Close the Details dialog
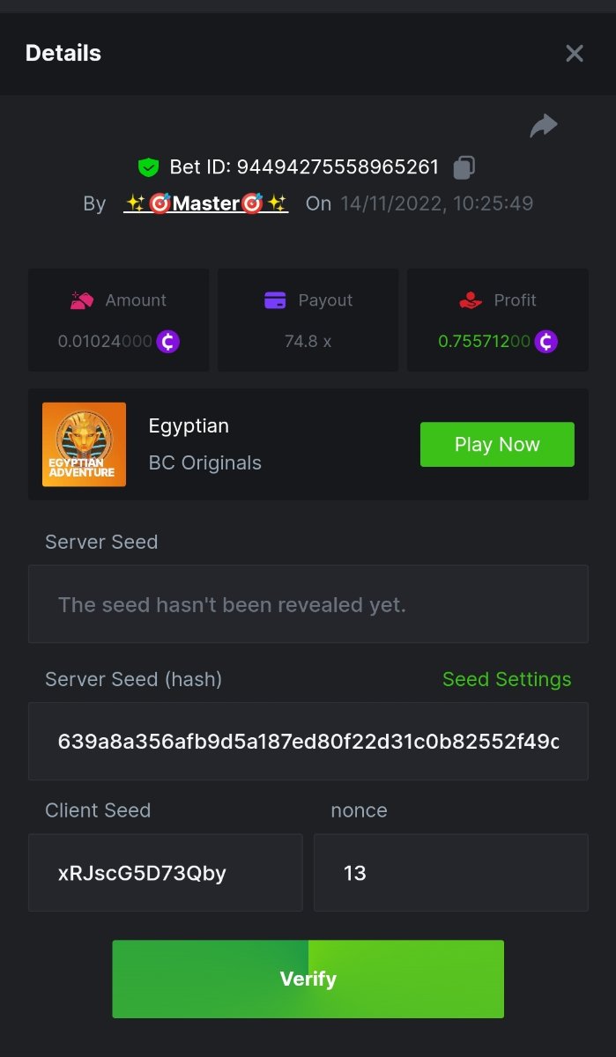Viewport: 616px width, 1057px height. [575, 54]
